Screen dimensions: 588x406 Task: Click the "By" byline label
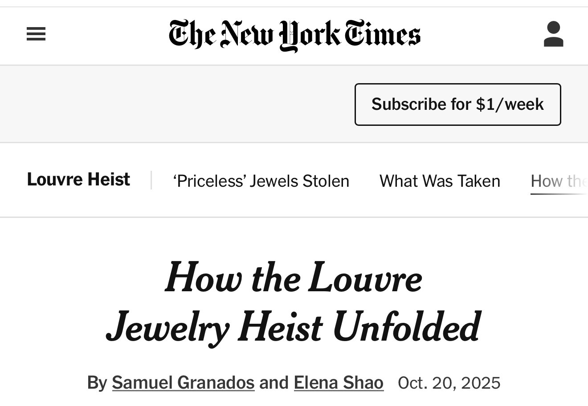pos(97,382)
